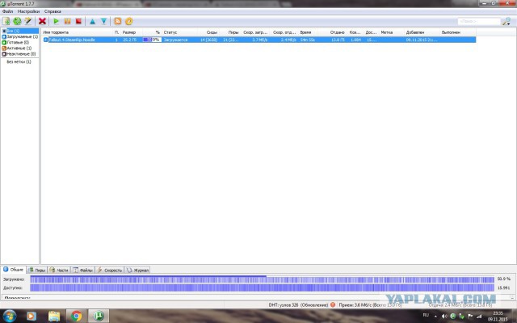The image size is (517, 323).
Task: Click the Загружено pieces progress bar
Action: (x=262, y=279)
